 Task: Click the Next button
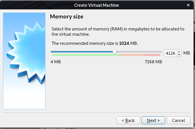pyautogui.click(x=153, y=120)
